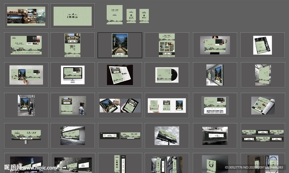289x173 pixels.
Task: Click the bus stop ad with seated man
Action: coord(26,105)
